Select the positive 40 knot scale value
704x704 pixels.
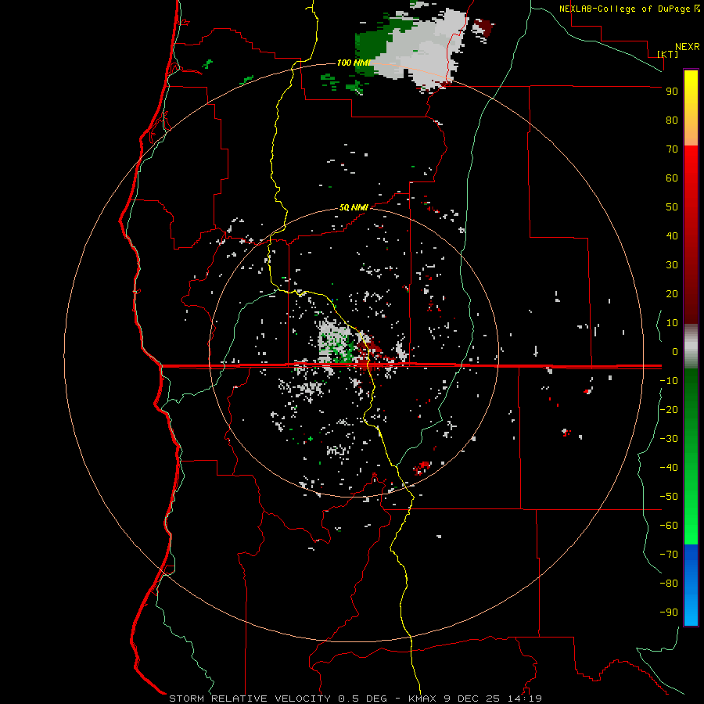[x=672, y=236]
